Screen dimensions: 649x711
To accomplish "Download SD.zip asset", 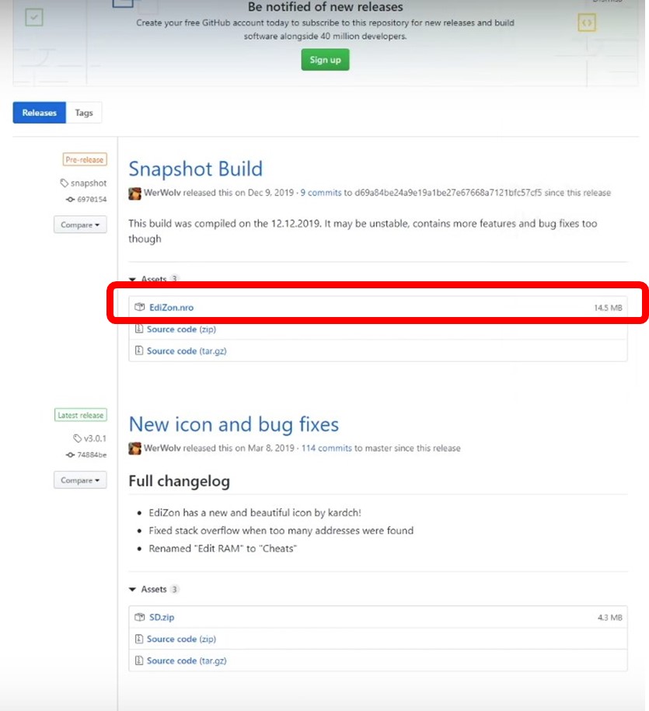I will pos(162,617).
